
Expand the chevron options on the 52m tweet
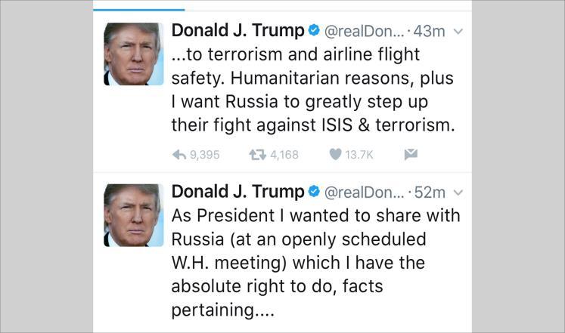click(456, 193)
